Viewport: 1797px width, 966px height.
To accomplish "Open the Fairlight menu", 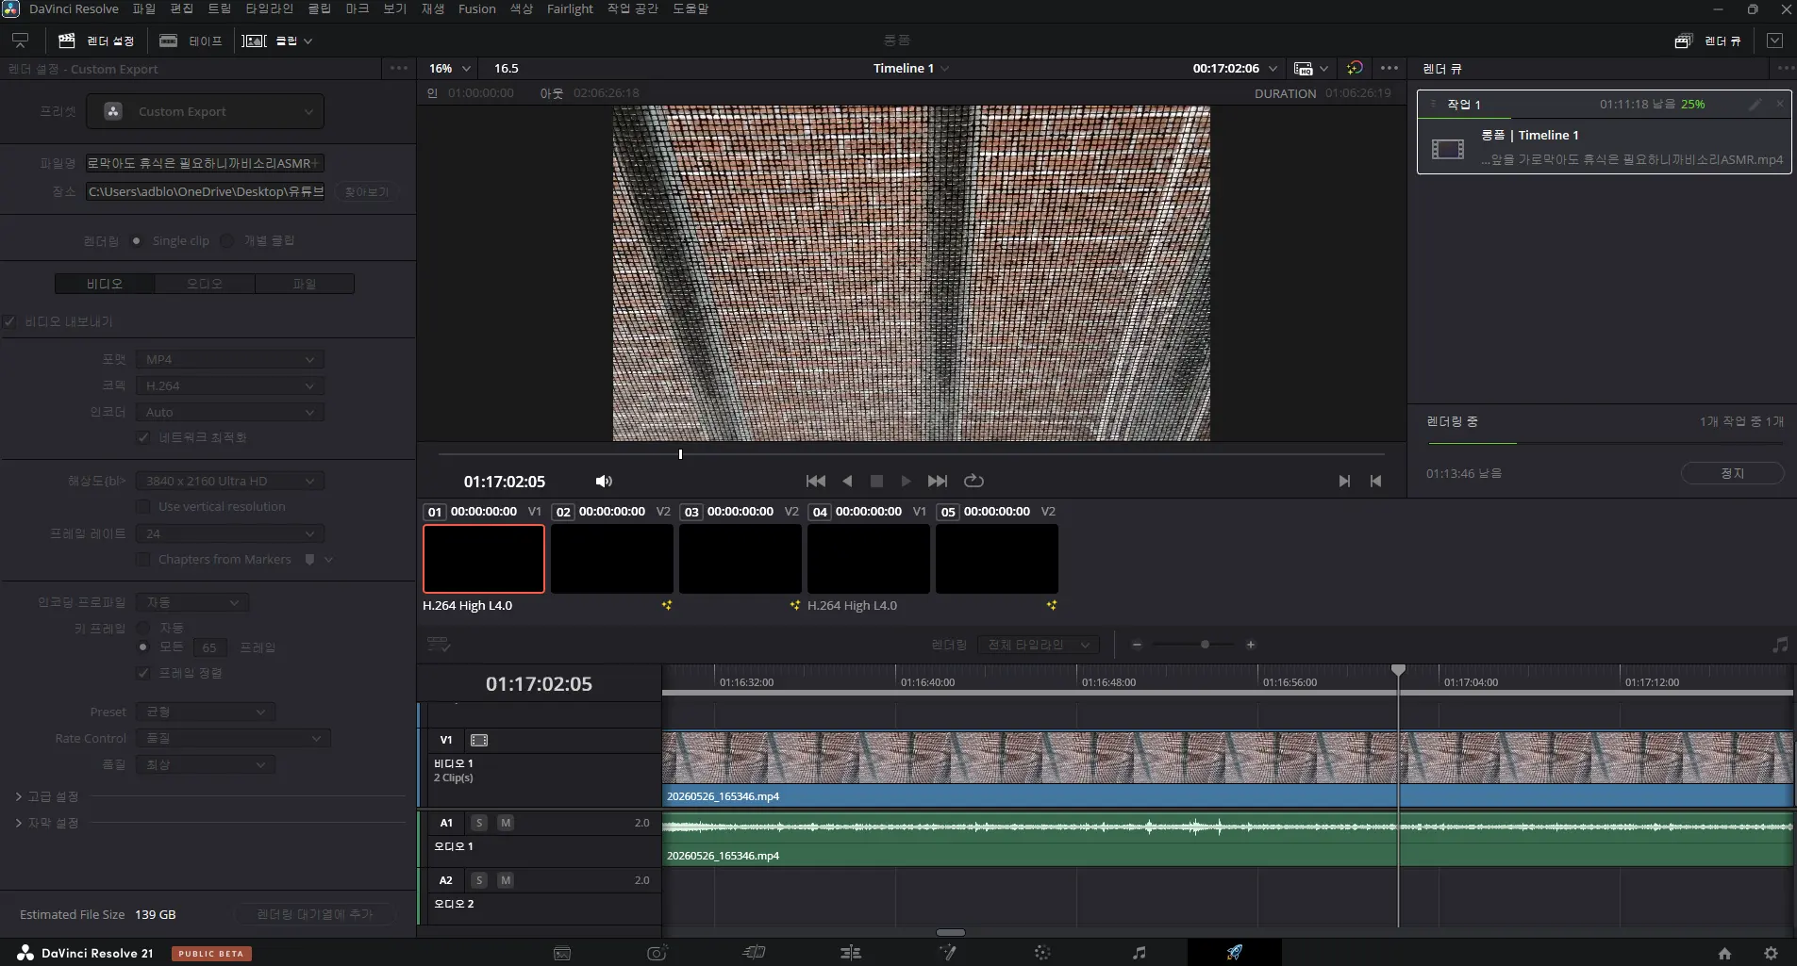I will coord(570,9).
